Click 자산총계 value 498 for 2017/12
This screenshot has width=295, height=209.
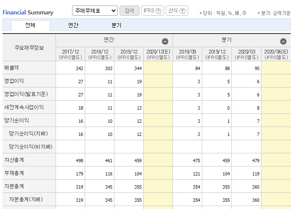tap(79, 161)
